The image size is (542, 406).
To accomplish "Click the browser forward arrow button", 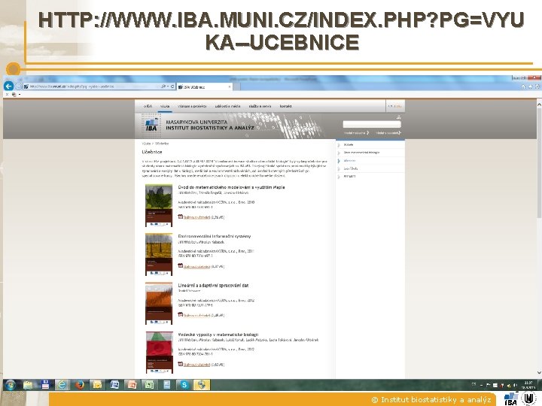I will (19, 86).
